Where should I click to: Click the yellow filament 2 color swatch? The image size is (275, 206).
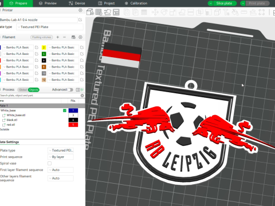[x=44, y=47]
